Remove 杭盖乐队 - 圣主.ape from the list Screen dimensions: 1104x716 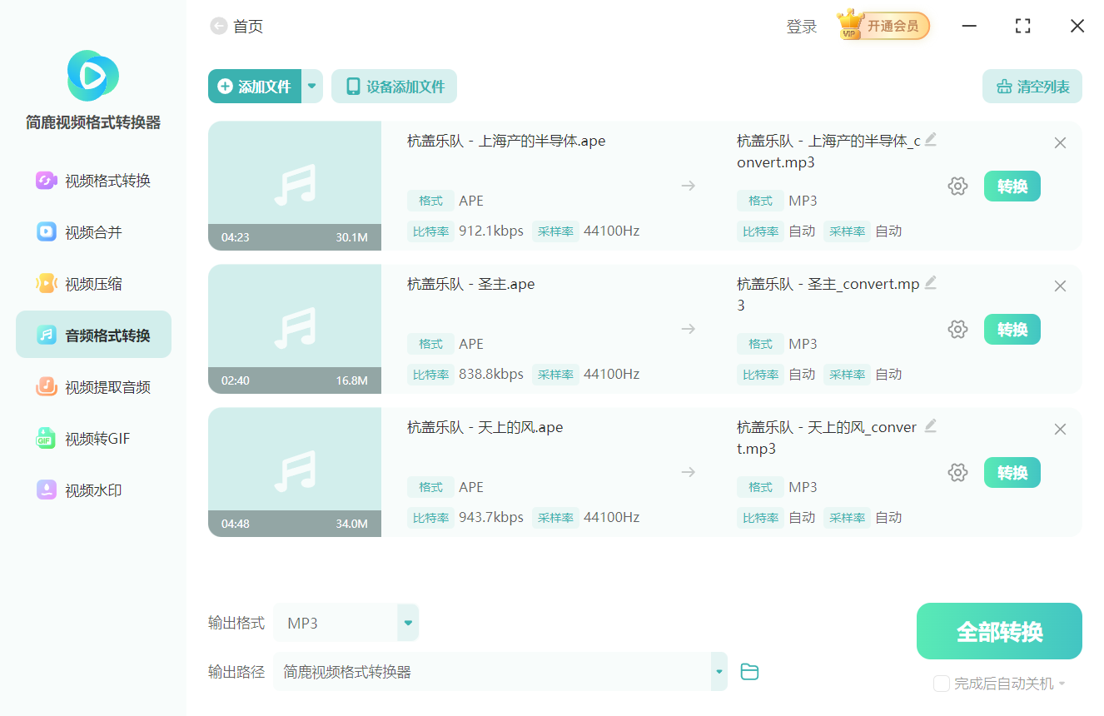(x=1060, y=286)
